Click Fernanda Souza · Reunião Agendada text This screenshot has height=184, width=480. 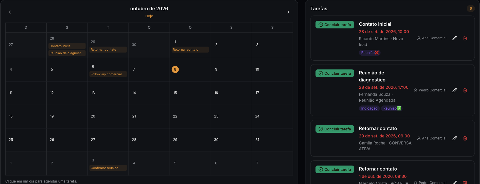[x=377, y=97]
